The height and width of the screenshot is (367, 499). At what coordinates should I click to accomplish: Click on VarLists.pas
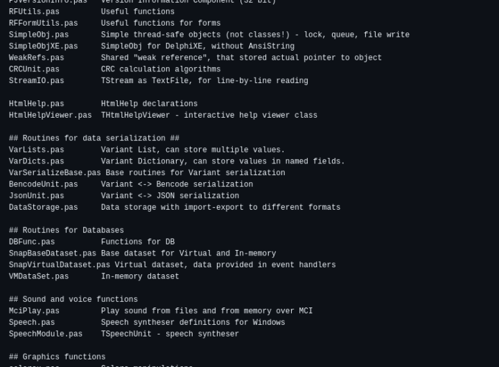click(x=36, y=150)
